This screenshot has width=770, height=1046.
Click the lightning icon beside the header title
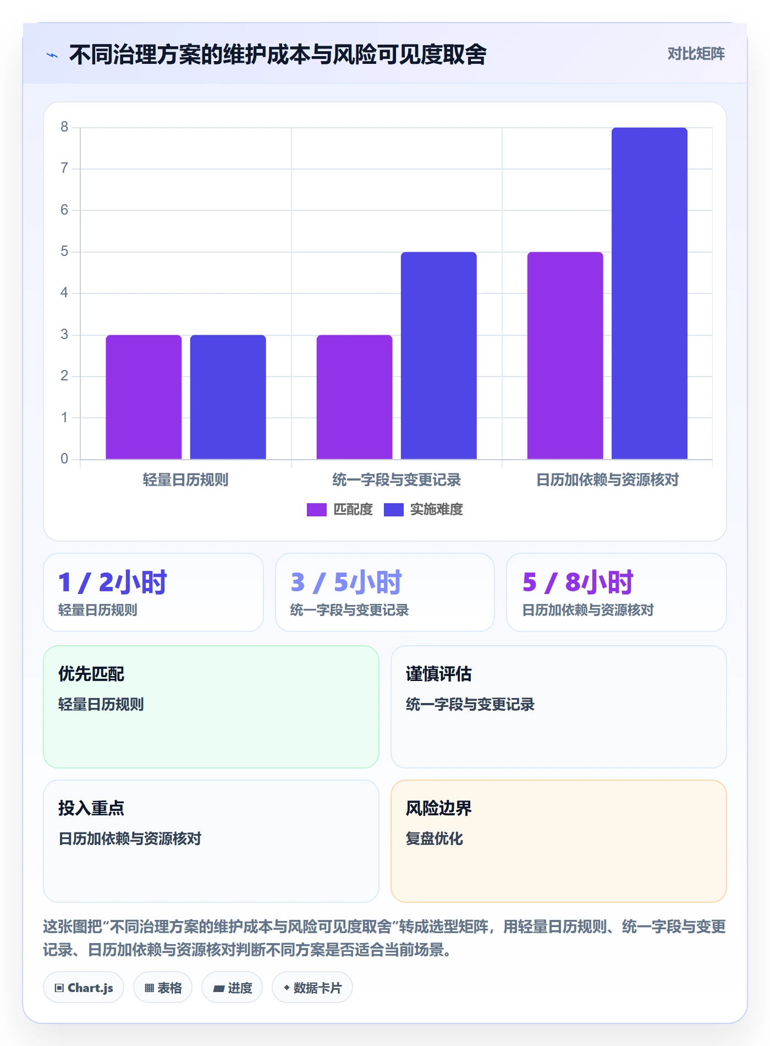tap(52, 55)
